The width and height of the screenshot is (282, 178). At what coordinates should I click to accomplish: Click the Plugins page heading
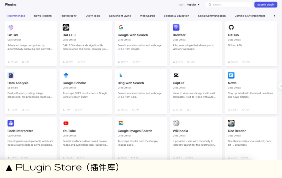click(x=11, y=4)
